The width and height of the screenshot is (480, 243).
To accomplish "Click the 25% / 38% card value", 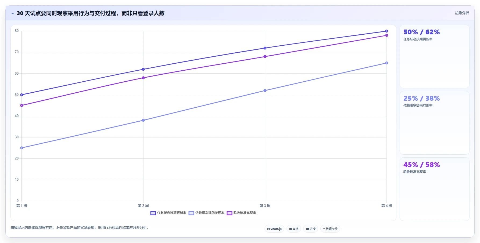I will tap(421, 99).
